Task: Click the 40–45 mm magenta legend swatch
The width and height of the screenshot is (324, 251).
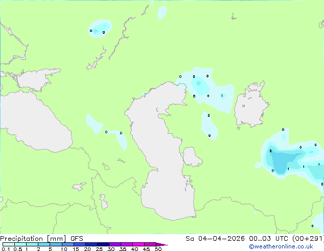Action: pyautogui.click(x=138, y=244)
